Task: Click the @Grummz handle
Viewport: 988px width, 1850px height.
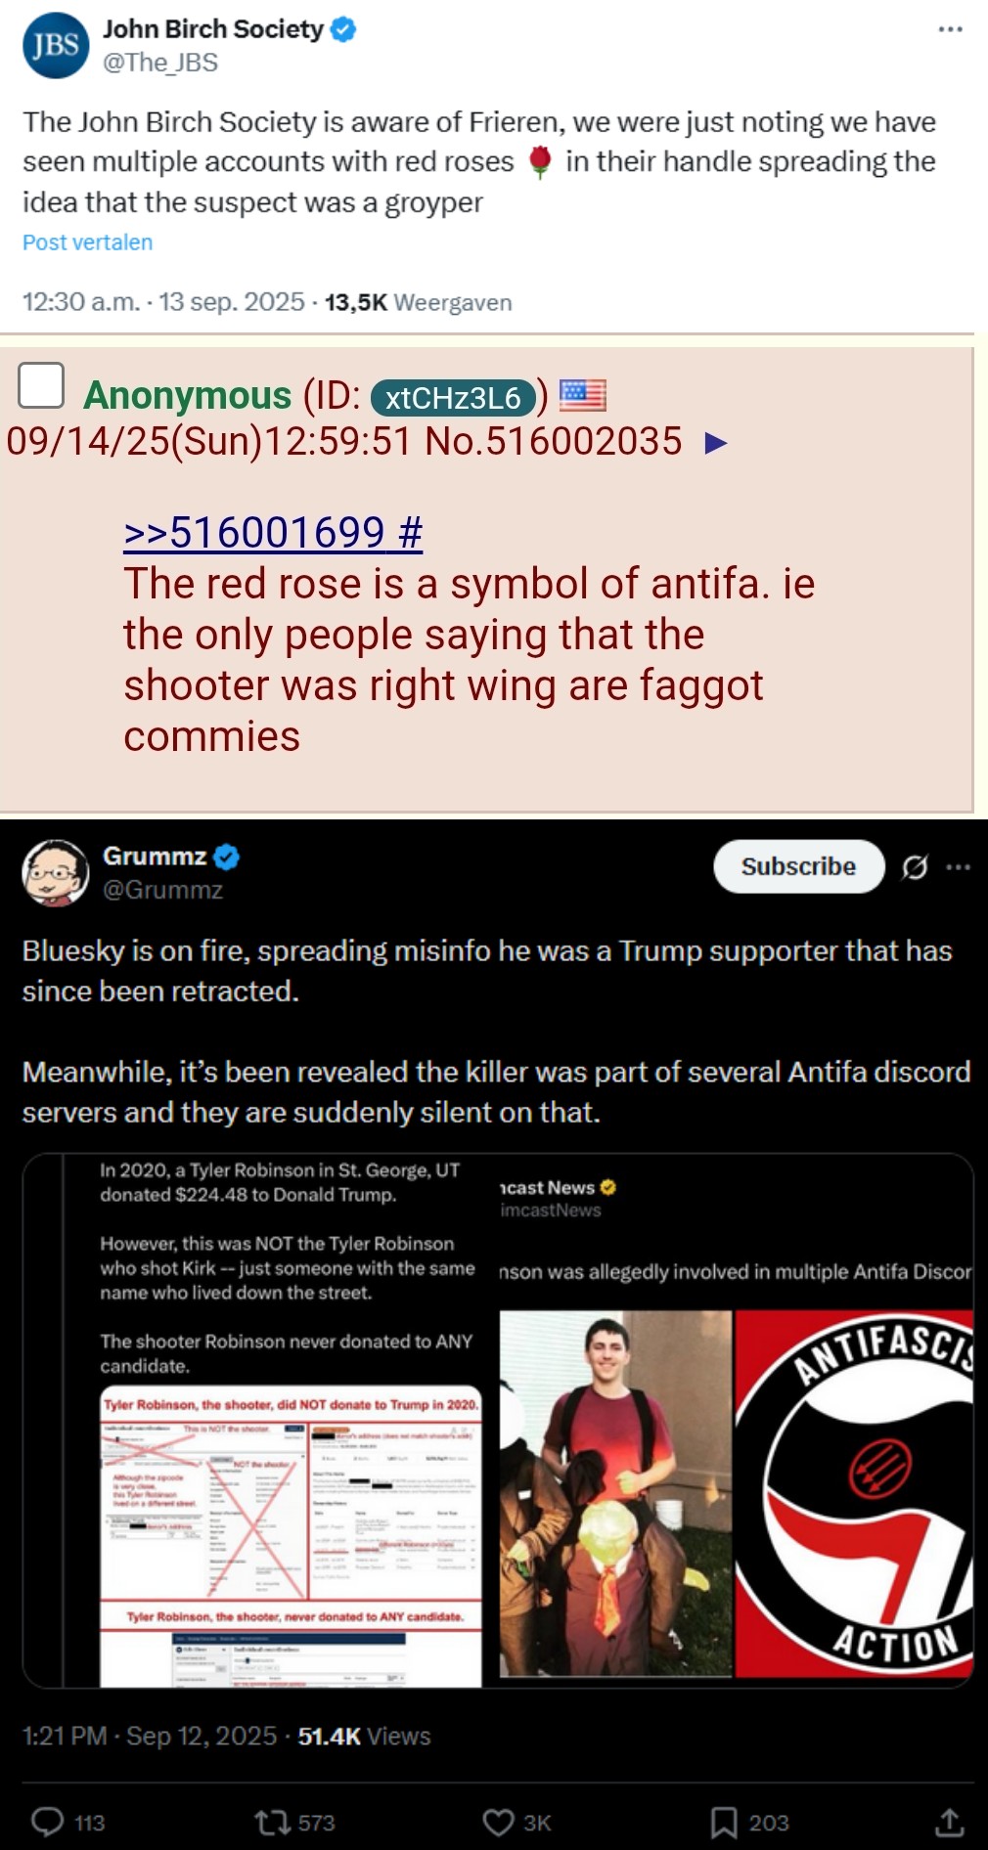Action: point(163,890)
